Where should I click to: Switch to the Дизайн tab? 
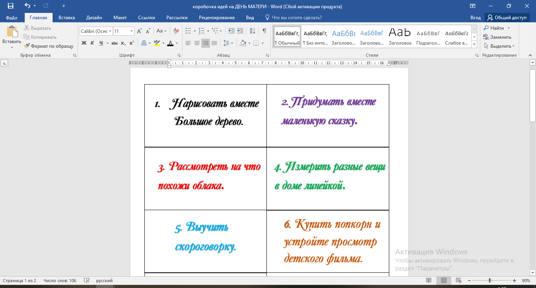tap(94, 18)
